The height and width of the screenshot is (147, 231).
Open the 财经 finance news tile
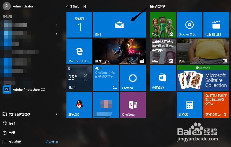coord(163,51)
